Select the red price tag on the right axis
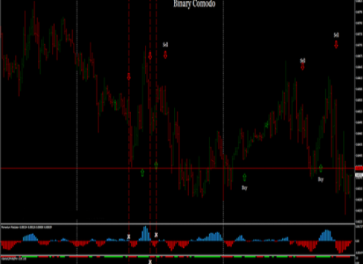The height and width of the screenshot is (264, 363). pos(359,168)
